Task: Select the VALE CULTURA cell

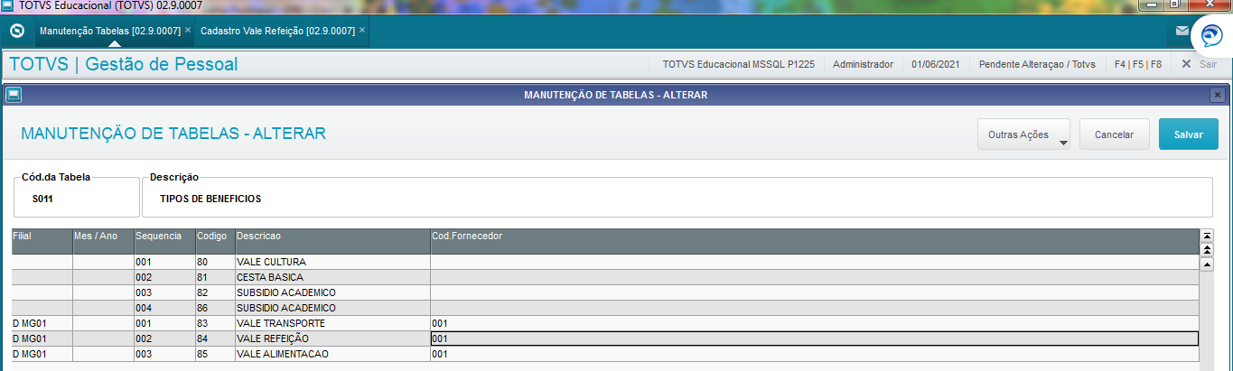Action: [332, 263]
